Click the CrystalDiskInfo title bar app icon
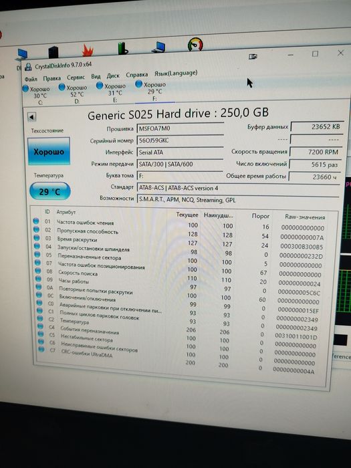The image size is (351, 468). tap(28, 67)
